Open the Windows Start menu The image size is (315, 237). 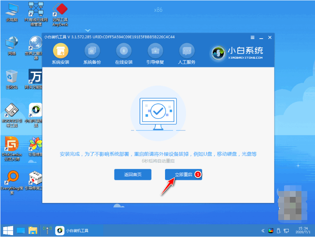8,230
